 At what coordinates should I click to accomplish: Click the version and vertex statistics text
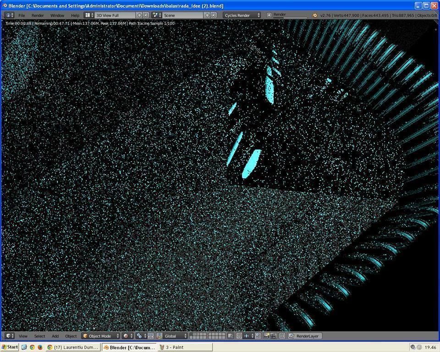point(378,16)
